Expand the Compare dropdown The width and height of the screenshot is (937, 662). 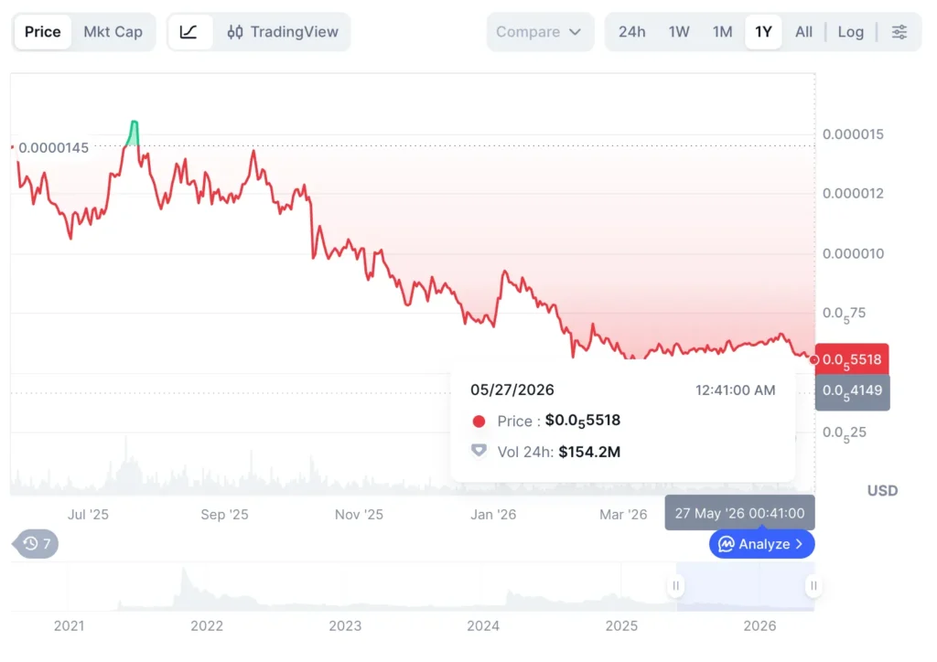540,32
